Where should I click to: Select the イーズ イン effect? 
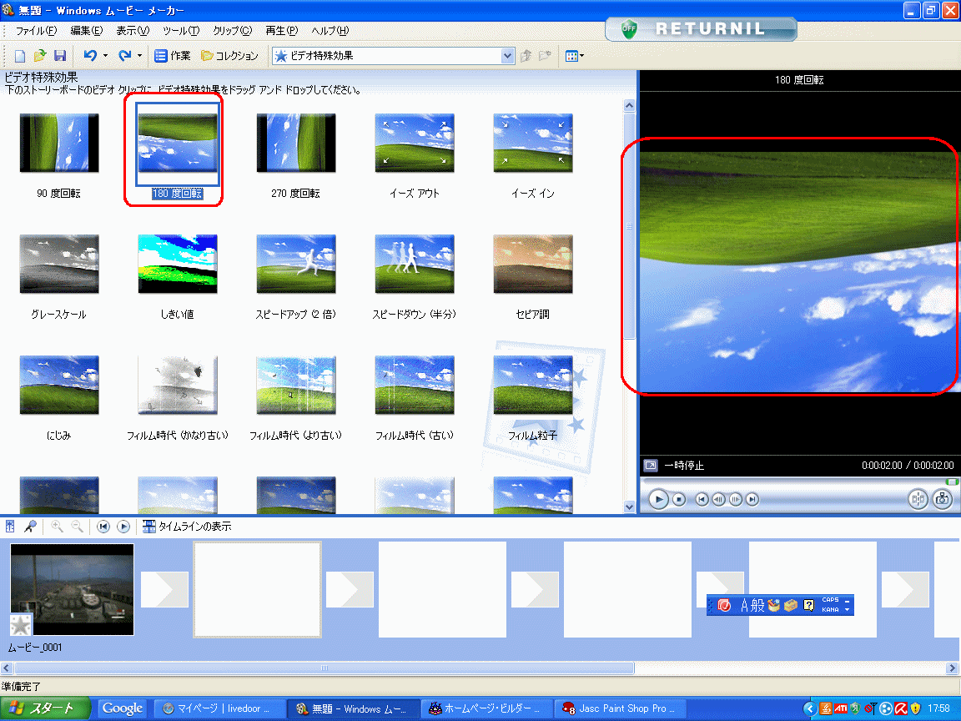532,143
